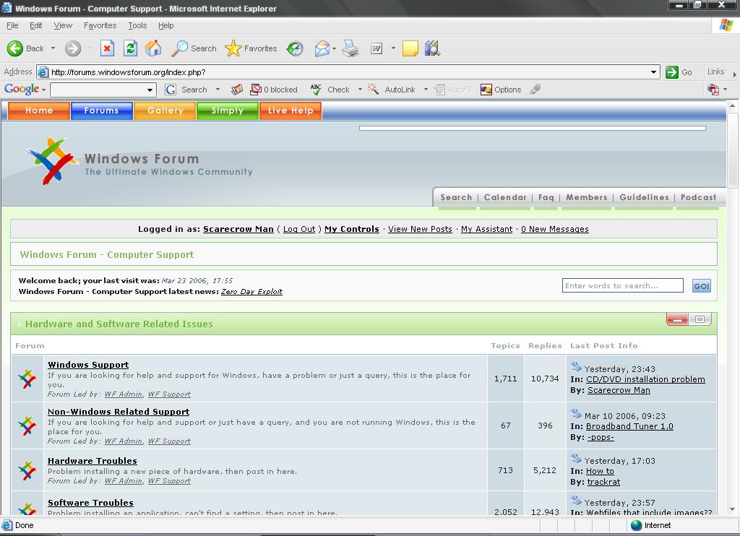The width and height of the screenshot is (740, 536).
Task: Open View New Posts link
Action: click(x=420, y=229)
